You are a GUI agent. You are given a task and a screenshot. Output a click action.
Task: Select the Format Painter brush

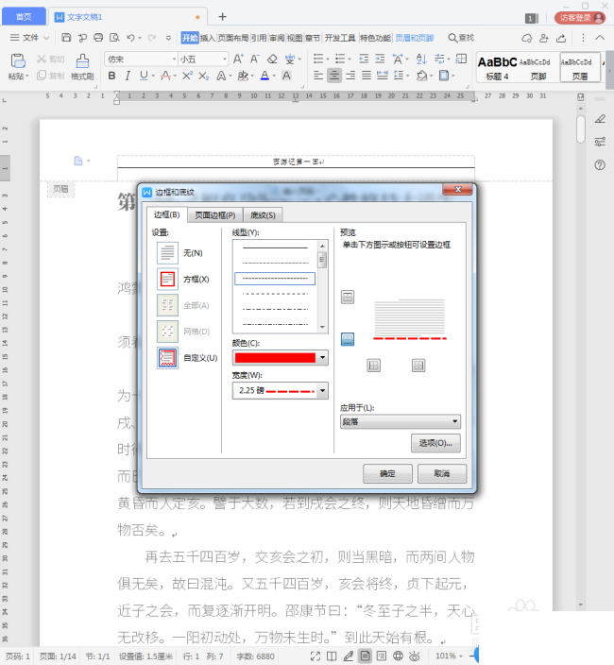coord(82,61)
